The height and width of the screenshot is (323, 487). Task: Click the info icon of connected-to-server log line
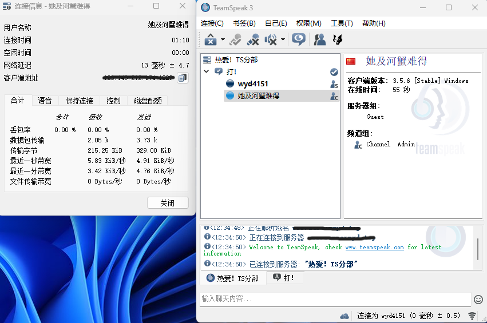pyautogui.click(x=207, y=264)
